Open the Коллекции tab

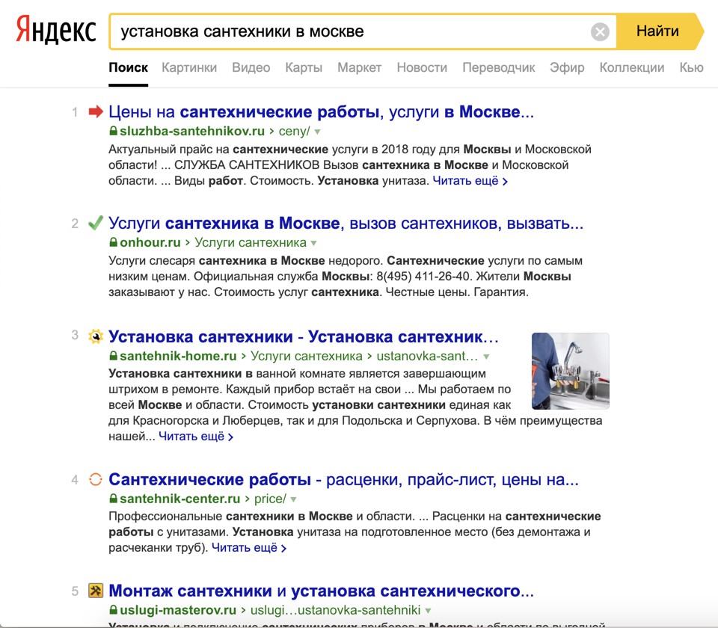(x=632, y=68)
